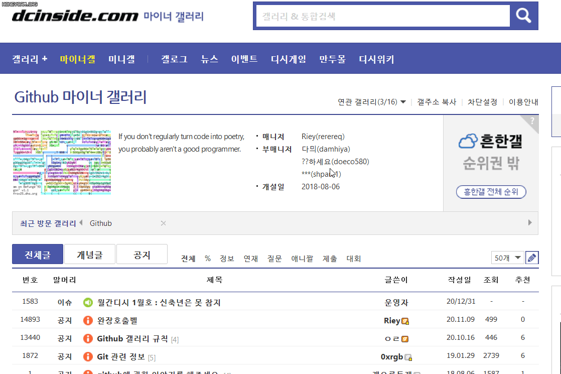Viewport: 561px width, 374px height.
Task: Click the notice icon beside Github 갤러리 규칙
Action: (x=88, y=338)
